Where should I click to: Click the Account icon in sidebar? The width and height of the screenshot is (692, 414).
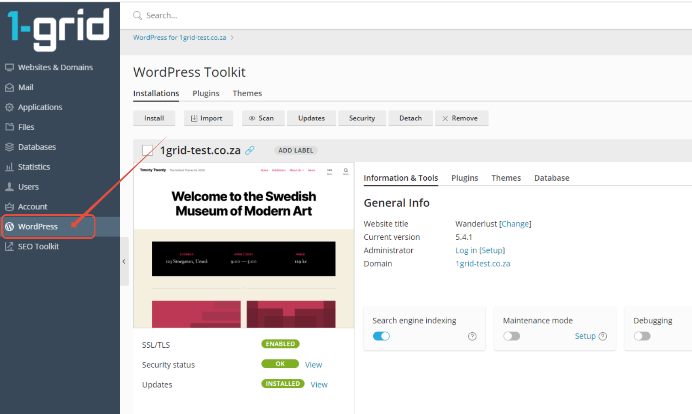click(9, 206)
